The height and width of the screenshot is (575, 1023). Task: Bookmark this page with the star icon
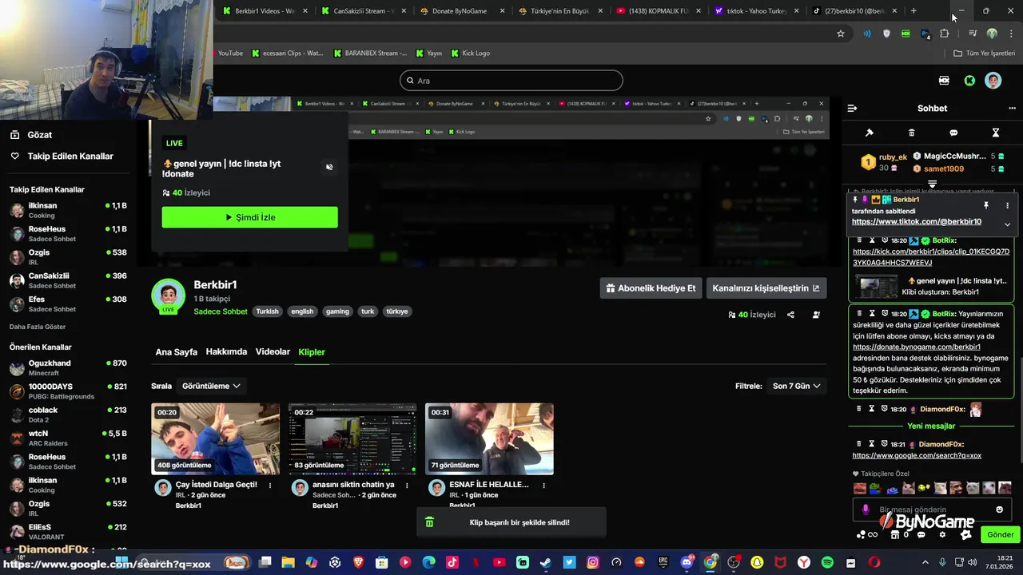pos(841,34)
